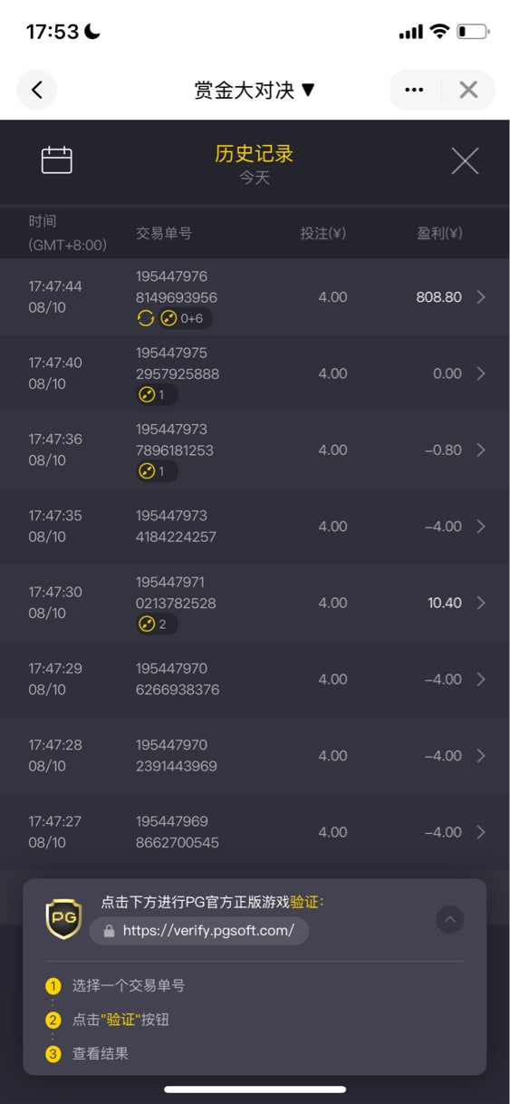Tap the free-spin badge 0+6 on first record
The height and width of the screenshot is (1104, 510).
(x=174, y=318)
